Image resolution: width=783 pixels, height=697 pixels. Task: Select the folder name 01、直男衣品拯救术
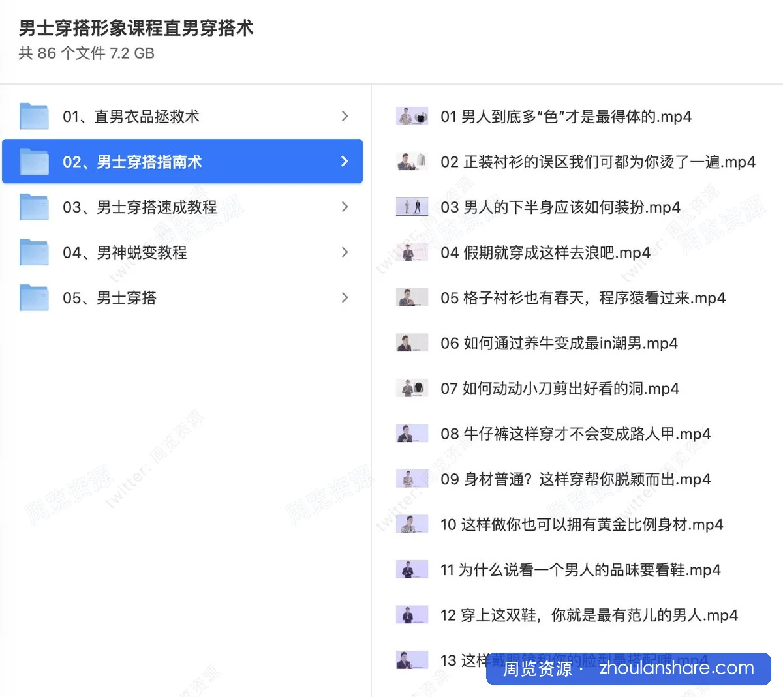tap(131, 117)
